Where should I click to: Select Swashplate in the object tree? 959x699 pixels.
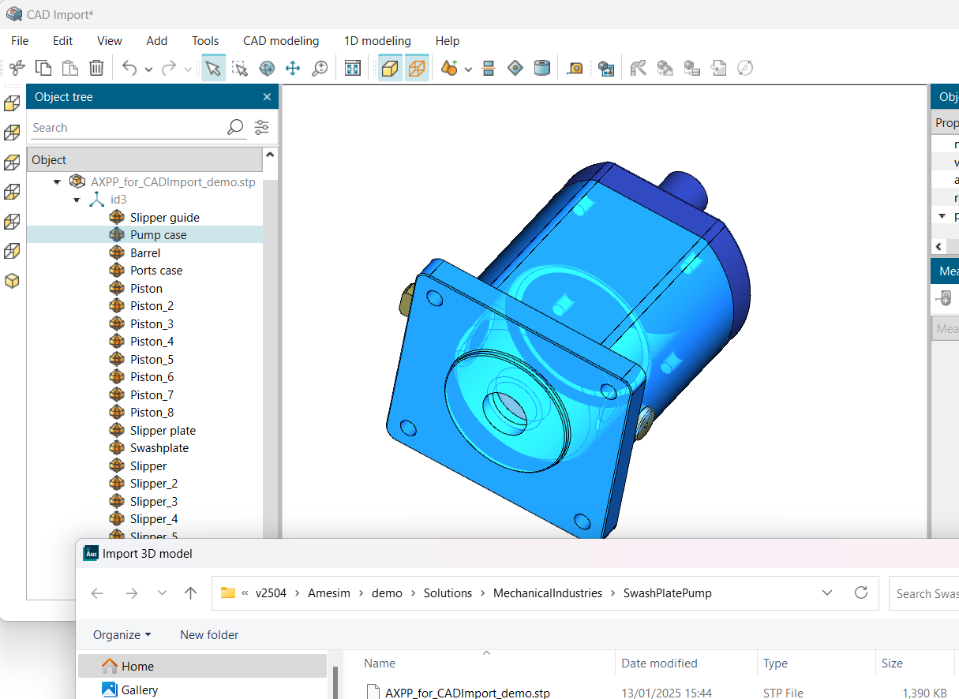[159, 448]
